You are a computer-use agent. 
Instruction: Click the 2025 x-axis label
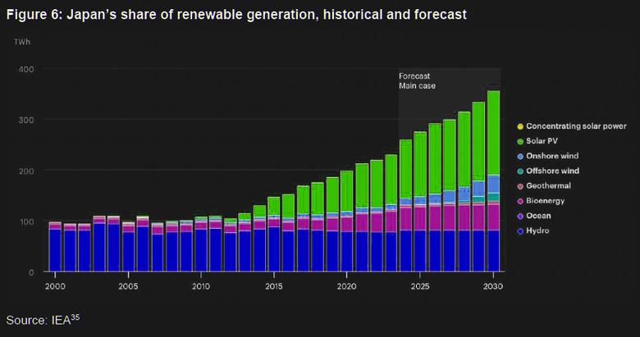tap(420, 286)
